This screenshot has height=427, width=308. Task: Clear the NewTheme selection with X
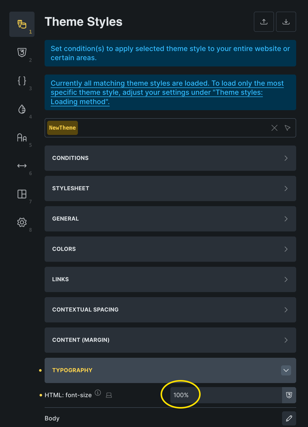274,128
